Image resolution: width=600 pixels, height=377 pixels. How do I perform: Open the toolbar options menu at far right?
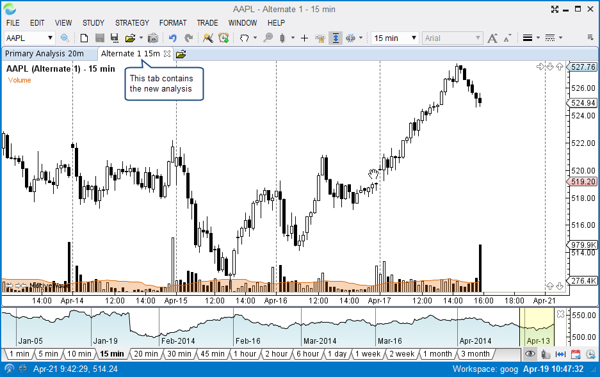pos(590,38)
